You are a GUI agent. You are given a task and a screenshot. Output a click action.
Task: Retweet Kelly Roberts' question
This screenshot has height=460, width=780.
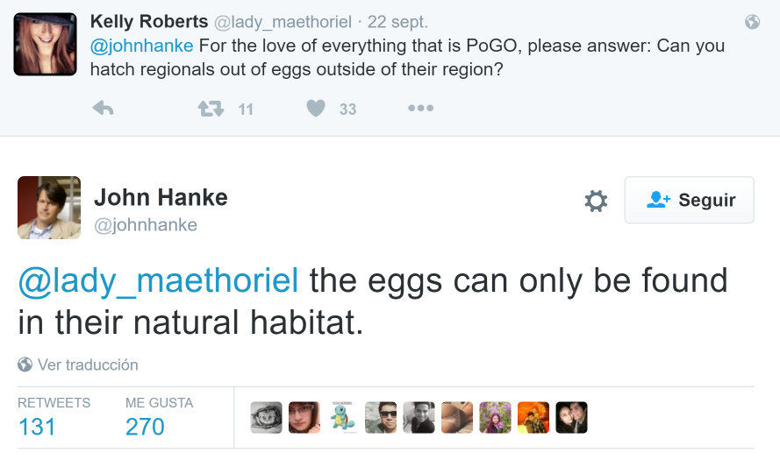(x=211, y=109)
